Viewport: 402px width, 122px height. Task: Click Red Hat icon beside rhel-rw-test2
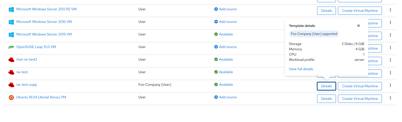pos(11,60)
